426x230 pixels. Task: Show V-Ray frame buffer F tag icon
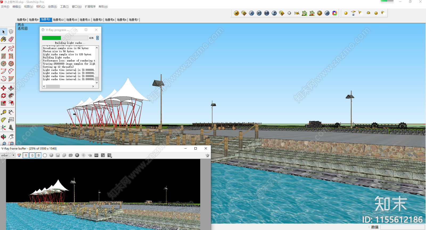282,13
